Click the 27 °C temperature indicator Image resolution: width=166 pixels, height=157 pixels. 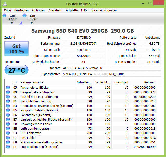[16, 70]
